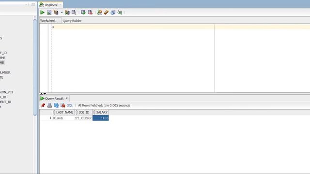Image resolution: width=310 pixels, height=174 pixels.
Task: Switch to the Query Builder tab
Action: (x=72, y=21)
